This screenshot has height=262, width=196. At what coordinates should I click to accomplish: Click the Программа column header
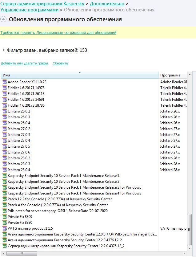(173, 75)
